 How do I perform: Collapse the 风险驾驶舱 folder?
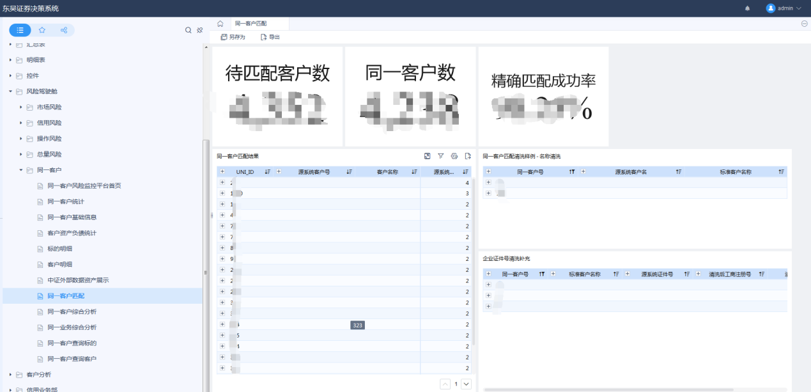click(x=11, y=91)
